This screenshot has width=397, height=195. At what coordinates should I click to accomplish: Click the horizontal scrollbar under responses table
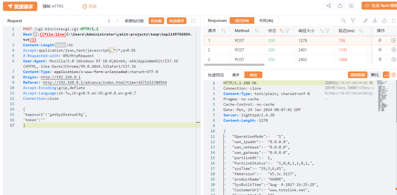pyautogui.click(x=234, y=65)
